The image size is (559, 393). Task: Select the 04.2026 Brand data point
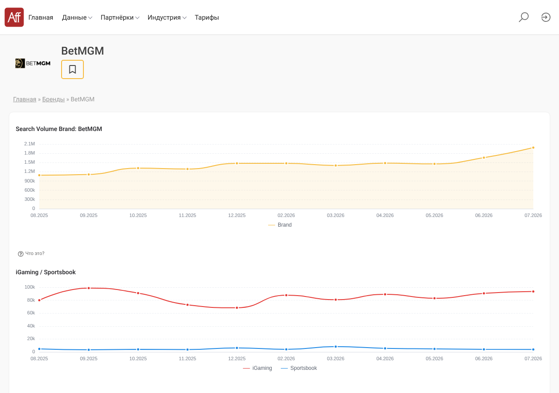point(385,163)
